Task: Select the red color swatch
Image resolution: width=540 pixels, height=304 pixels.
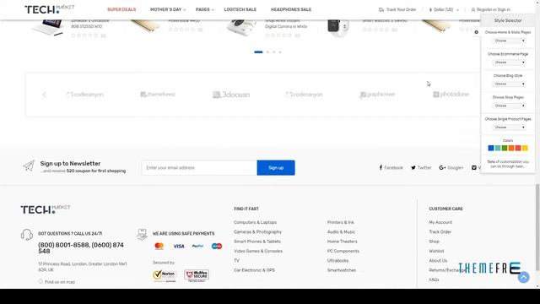Action: point(518,149)
